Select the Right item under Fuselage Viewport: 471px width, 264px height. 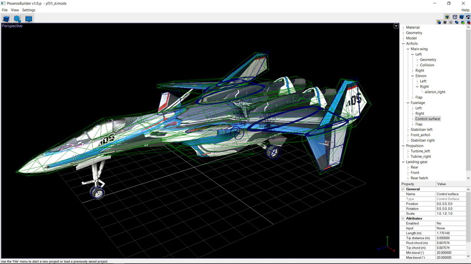[x=420, y=113]
